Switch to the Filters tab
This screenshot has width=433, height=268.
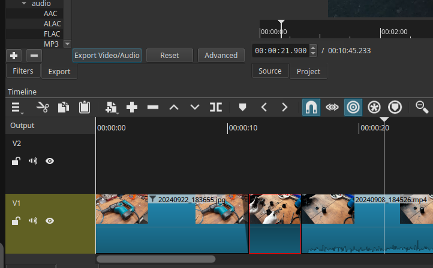[x=23, y=71]
